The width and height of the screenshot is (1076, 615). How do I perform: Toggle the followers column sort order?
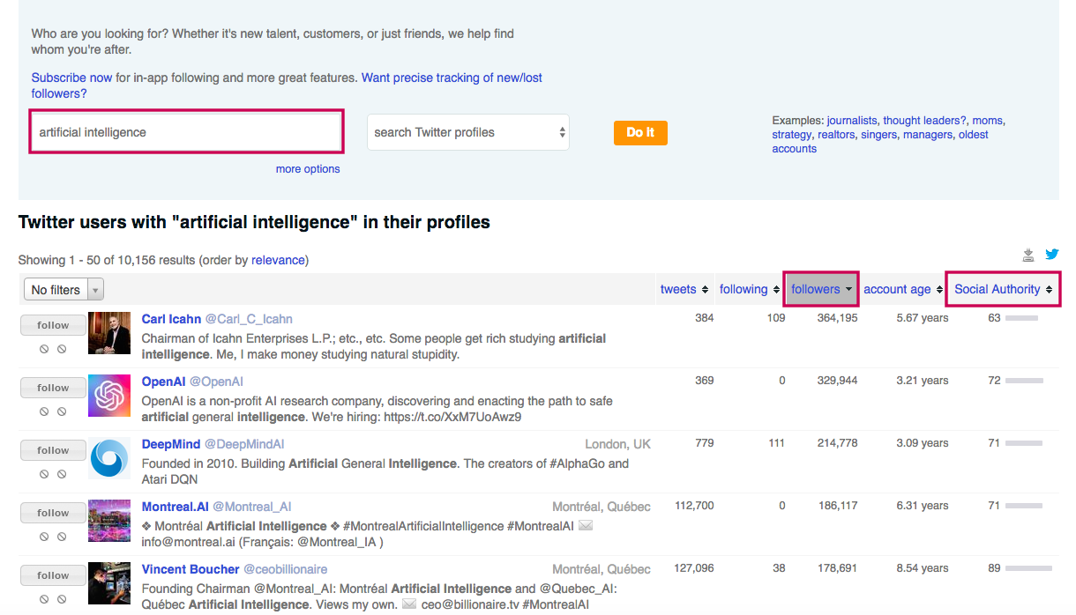pos(816,289)
